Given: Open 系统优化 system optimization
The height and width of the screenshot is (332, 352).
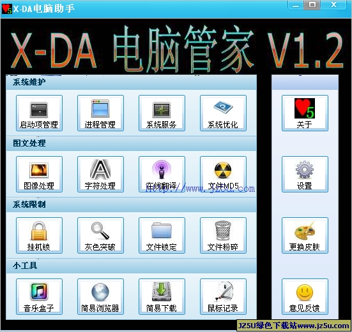Looking at the screenshot, I should pos(223,113).
